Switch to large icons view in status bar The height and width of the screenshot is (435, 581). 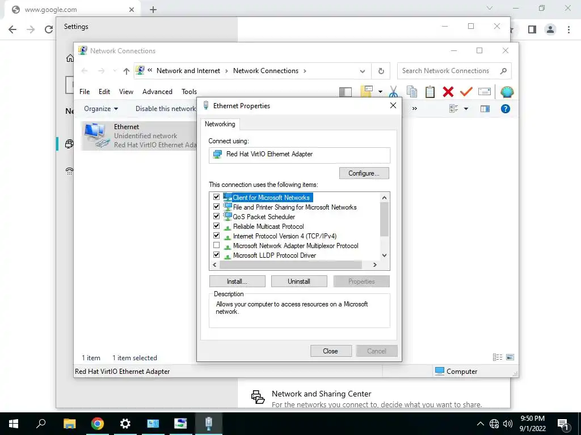tap(510, 357)
